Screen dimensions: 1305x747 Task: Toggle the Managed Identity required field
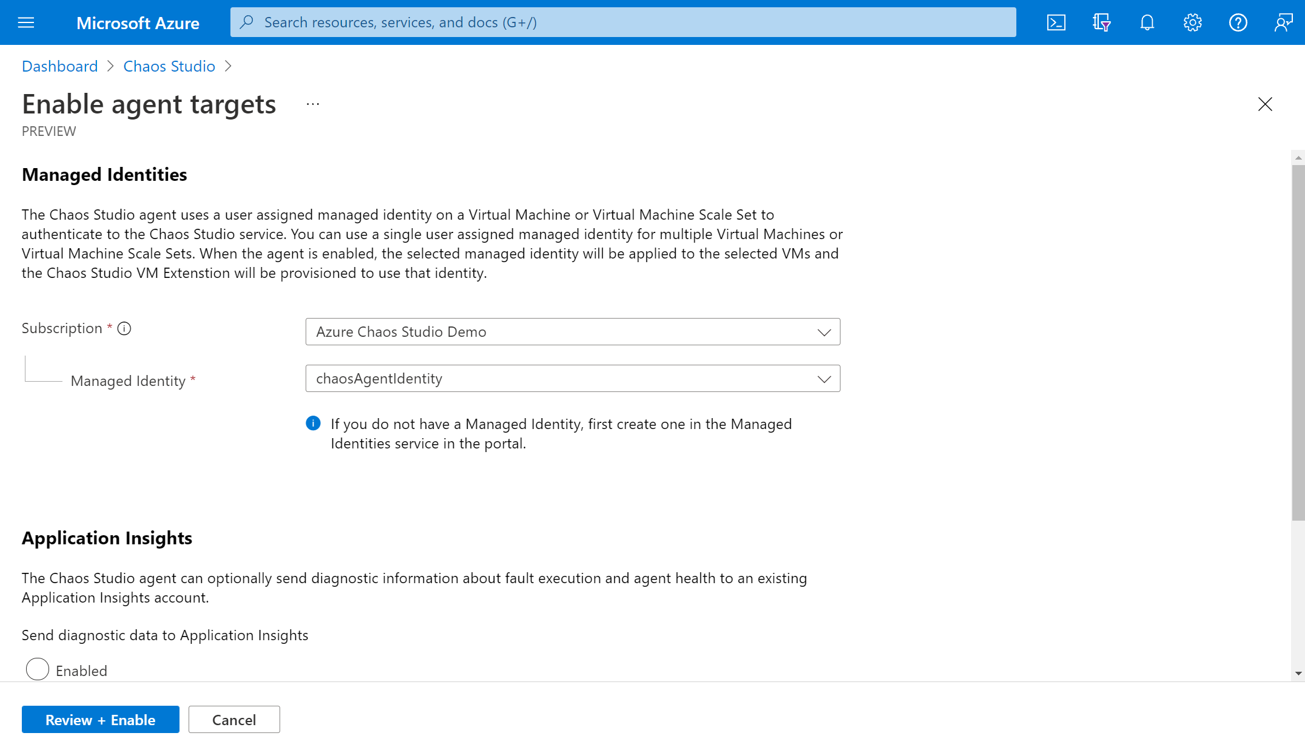(x=822, y=379)
